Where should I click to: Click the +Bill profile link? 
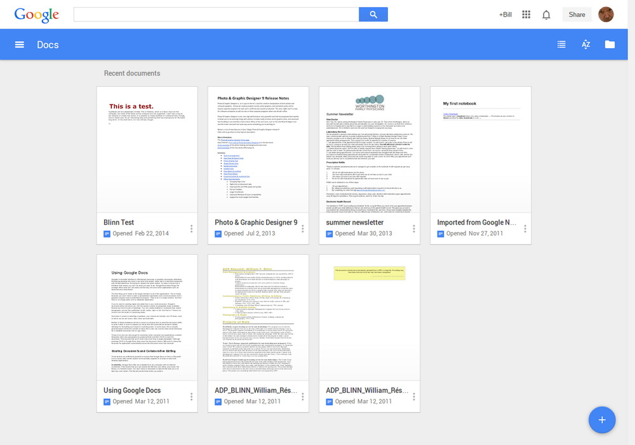505,15
